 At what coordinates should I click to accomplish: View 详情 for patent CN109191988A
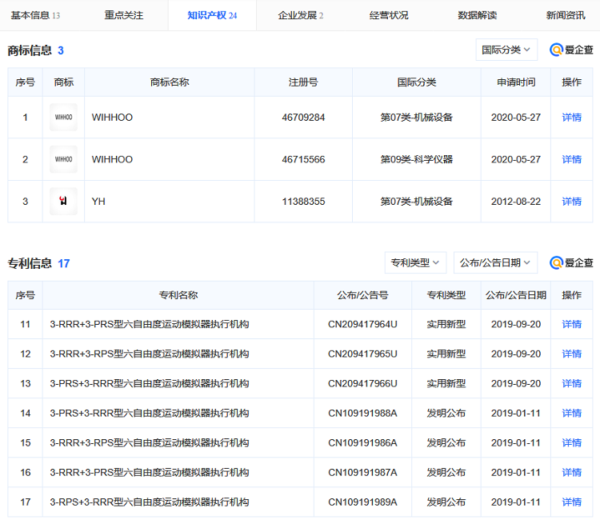[x=572, y=413]
